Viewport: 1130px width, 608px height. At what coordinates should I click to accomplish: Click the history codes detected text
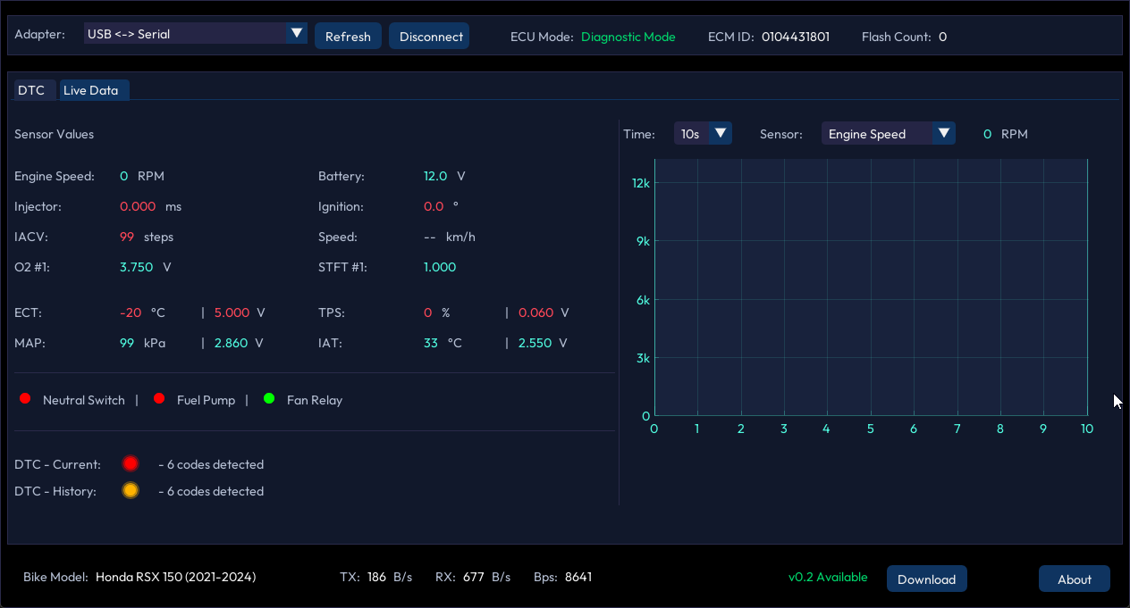(x=211, y=491)
